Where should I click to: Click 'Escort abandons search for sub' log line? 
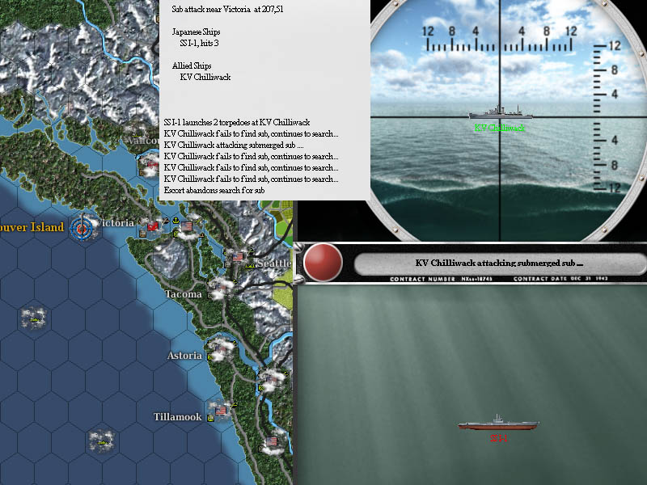[214, 190]
